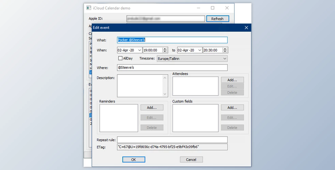This screenshot has height=170, width=335.
Task: Click the What field containing Pocker @Steeve's
Action: coord(172,40)
